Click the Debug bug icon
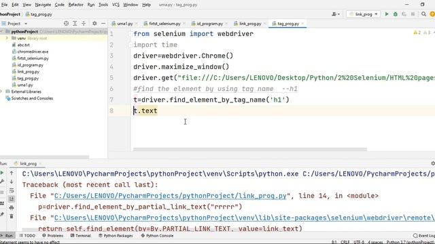435x244 pixels. (x=396, y=14)
